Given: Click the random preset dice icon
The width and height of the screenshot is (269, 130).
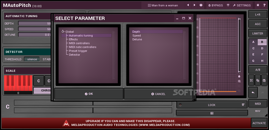Looking at the screenshot, I should point(201,5).
